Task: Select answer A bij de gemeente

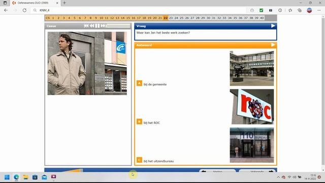Action: [139, 83]
